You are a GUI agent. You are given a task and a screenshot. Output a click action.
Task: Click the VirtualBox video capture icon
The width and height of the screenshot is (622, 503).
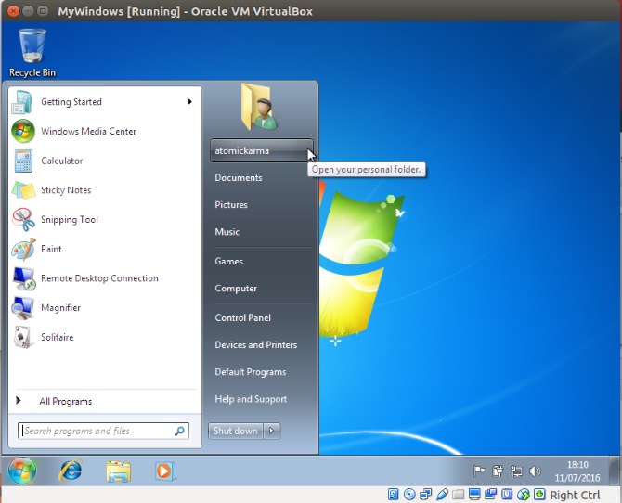[491, 495]
